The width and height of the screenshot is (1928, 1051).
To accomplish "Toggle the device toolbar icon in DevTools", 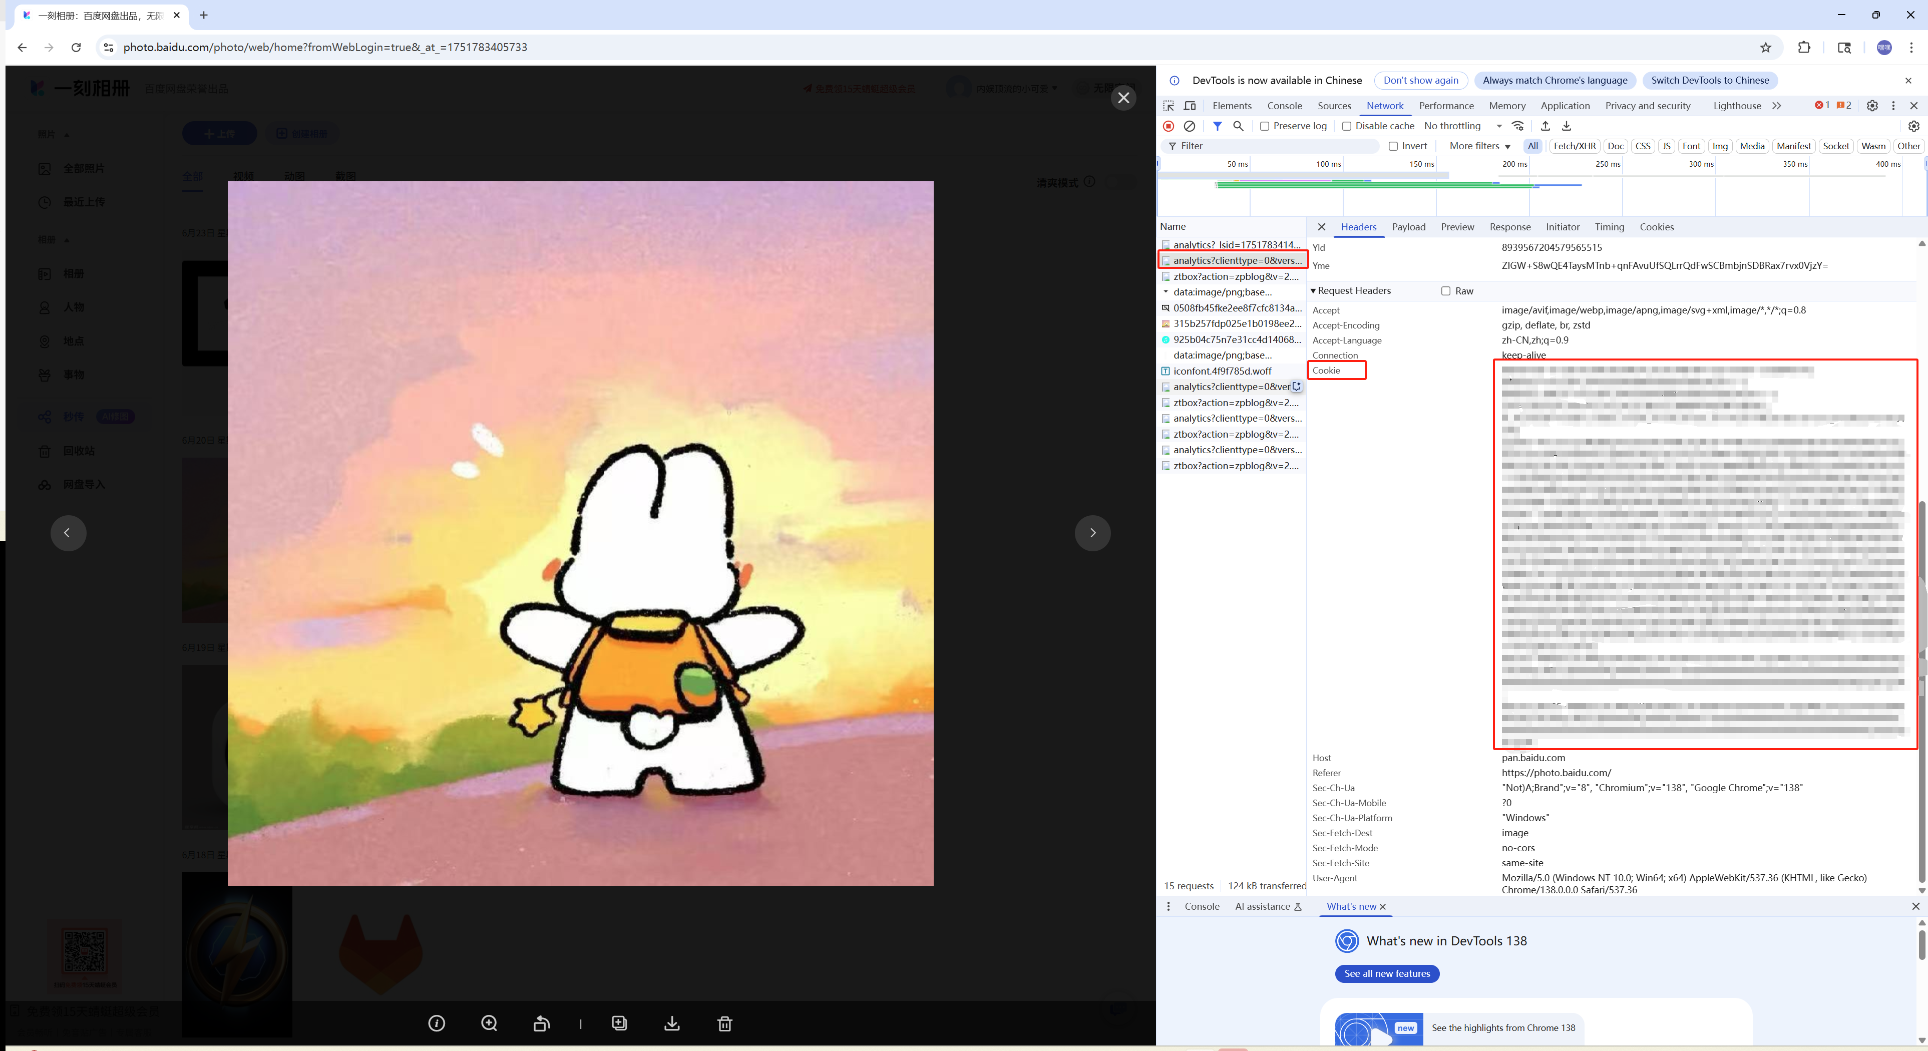I will point(1189,106).
